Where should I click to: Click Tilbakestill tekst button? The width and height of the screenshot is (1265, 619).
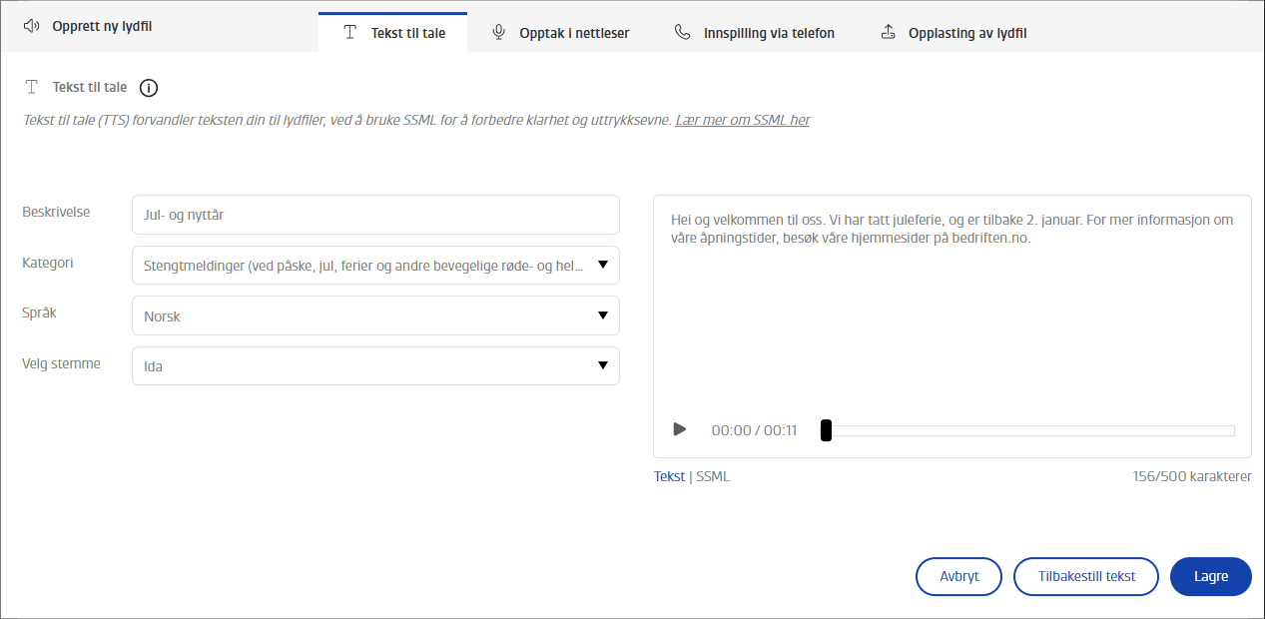coord(1086,576)
